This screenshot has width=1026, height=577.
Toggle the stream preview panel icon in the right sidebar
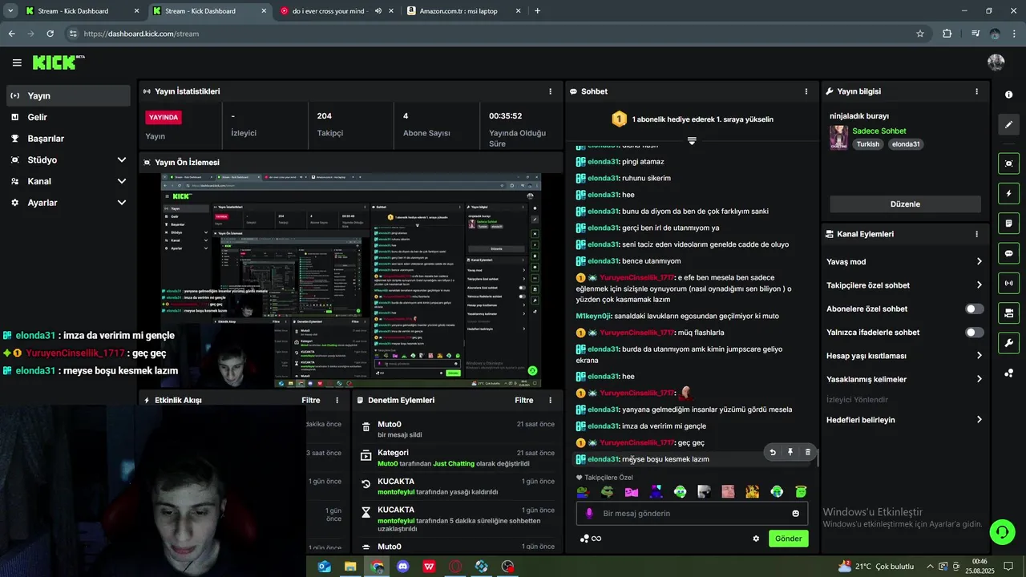click(1008, 163)
